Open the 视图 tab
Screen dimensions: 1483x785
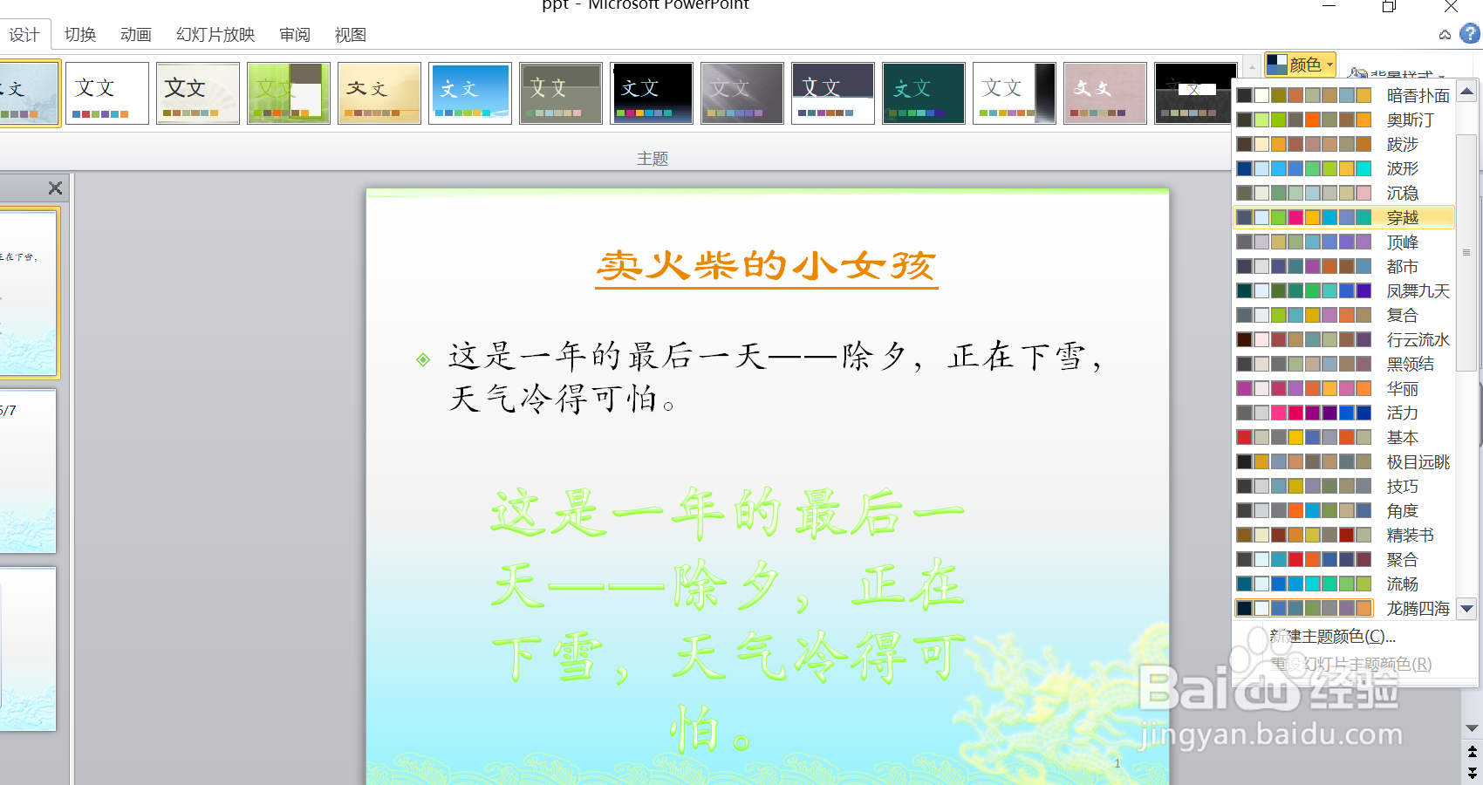351,35
